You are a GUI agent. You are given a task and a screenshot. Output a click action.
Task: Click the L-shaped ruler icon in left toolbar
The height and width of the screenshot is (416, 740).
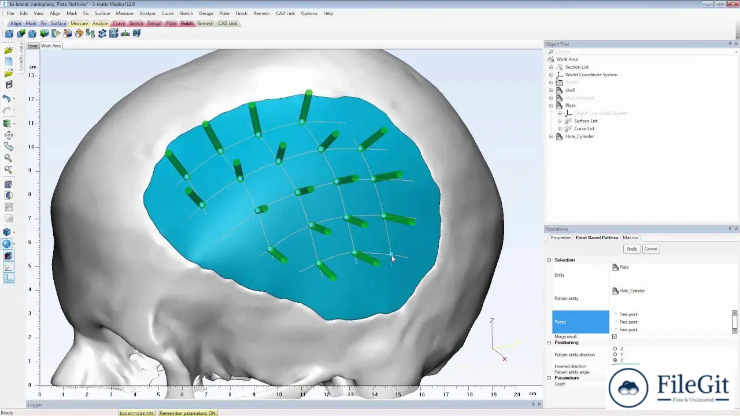pyautogui.click(x=8, y=279)
